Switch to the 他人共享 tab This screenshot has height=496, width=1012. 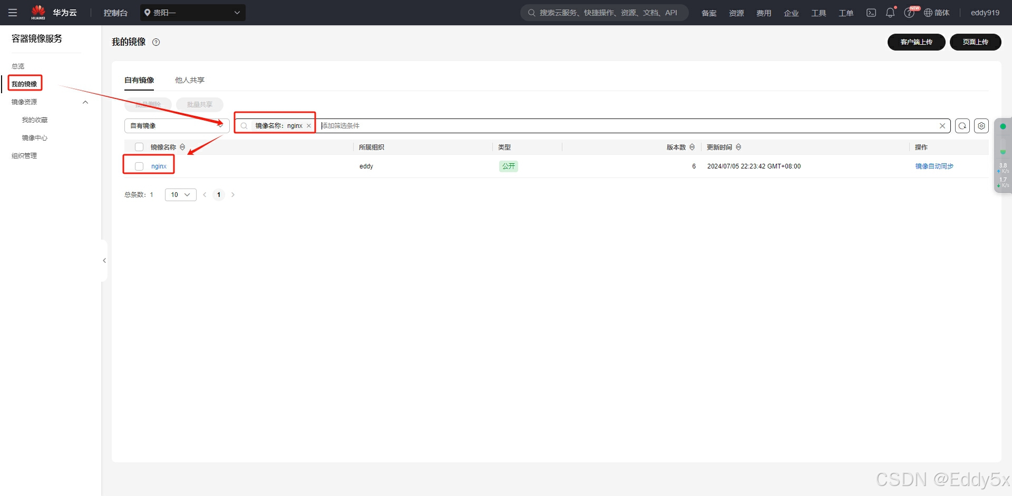coord(190,80)
